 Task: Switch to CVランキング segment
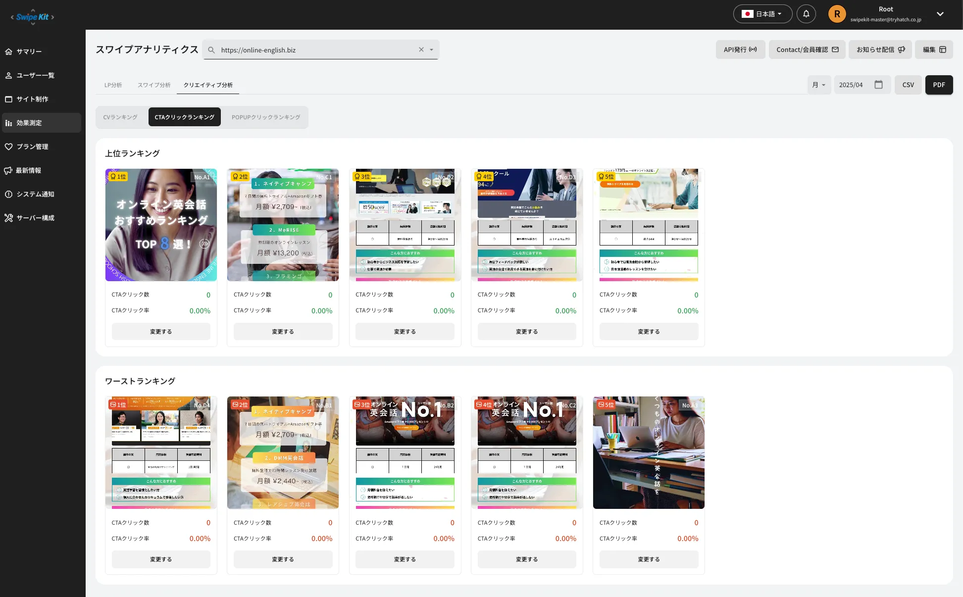pos(120,117)
